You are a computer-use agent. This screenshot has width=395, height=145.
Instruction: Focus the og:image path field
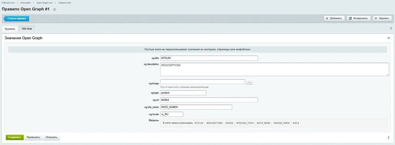[203, 82]
